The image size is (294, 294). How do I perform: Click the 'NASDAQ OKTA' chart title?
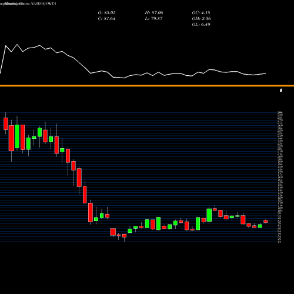[44, 4]
